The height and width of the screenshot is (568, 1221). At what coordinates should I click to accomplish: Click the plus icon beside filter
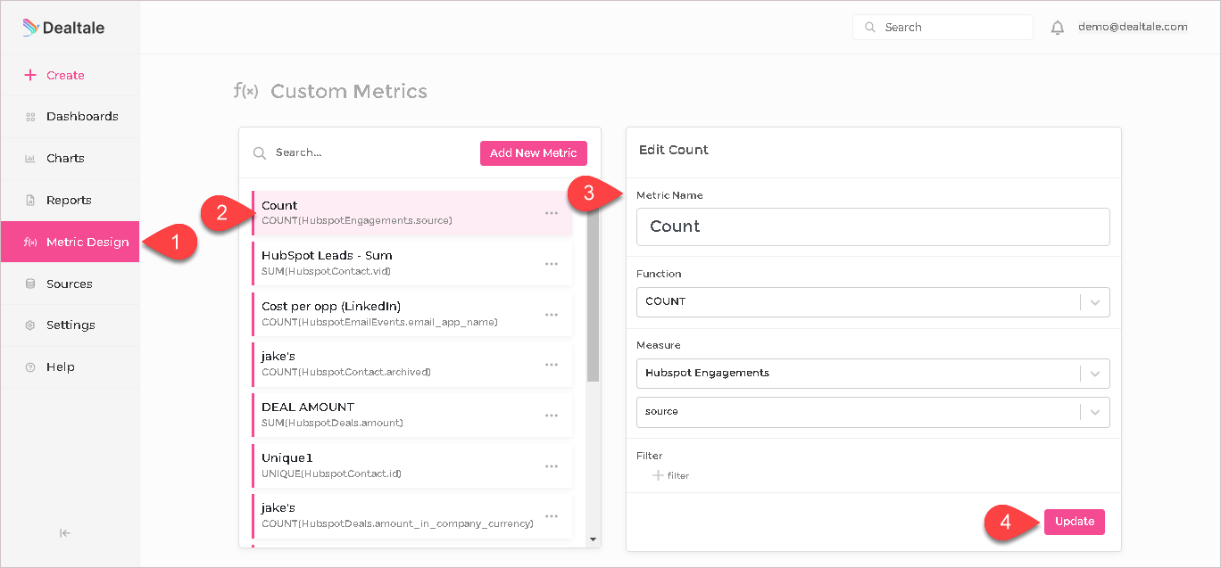point(658,475)
